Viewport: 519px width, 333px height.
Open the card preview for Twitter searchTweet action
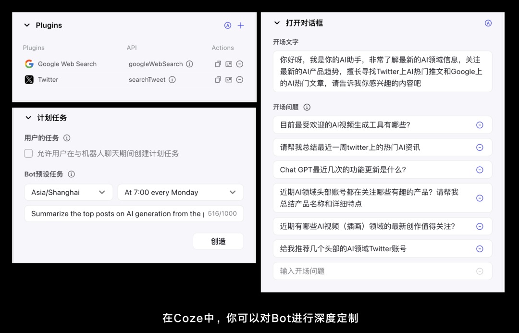point(228,80)
